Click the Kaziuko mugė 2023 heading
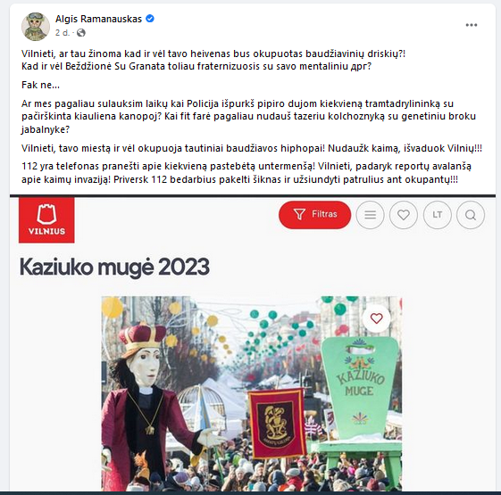Image resolution: width=501 pixels, height=495 pixels. tap(114, 268)
